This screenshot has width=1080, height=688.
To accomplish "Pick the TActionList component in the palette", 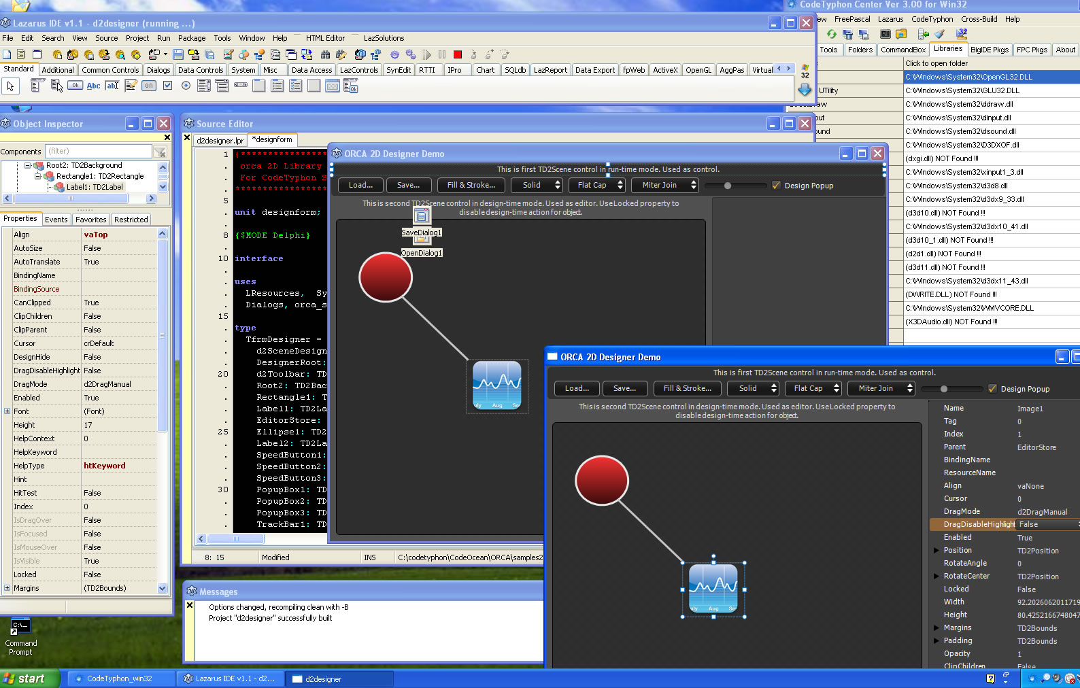I will (350, 86).
